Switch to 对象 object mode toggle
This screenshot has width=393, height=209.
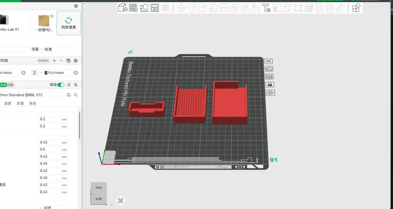click(x=10, y=85)
